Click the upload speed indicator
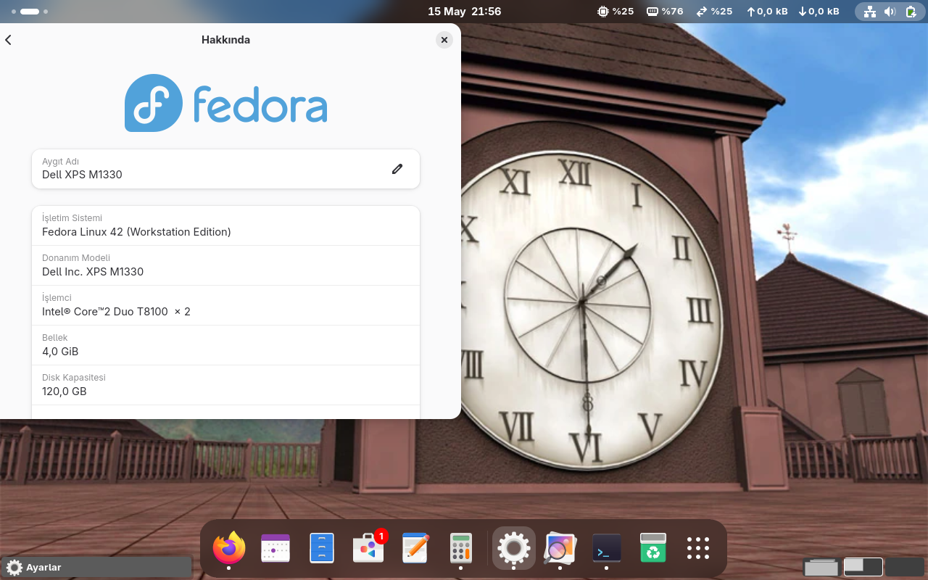The image size is (928, 580). pyautogui.click(x=767, y=12)
